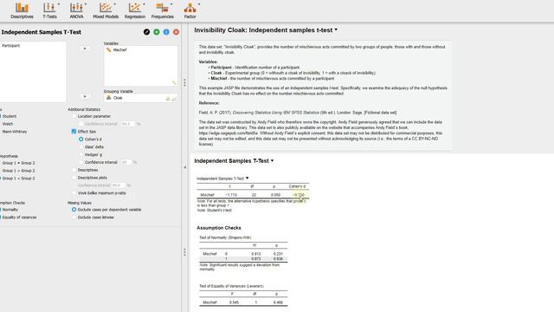Click the Levene's p value 0.466
This screenshot has width=554, height=312.
[278, 302]
